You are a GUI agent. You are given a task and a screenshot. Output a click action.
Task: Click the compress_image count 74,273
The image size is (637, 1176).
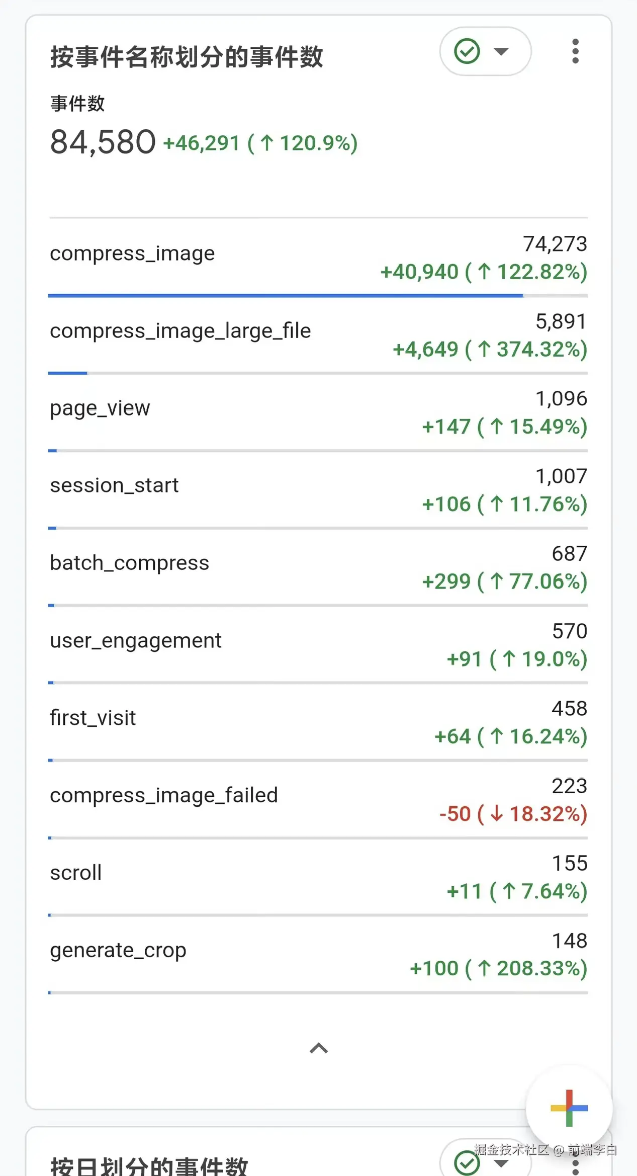pyautogui.click(x=555, y=244)
